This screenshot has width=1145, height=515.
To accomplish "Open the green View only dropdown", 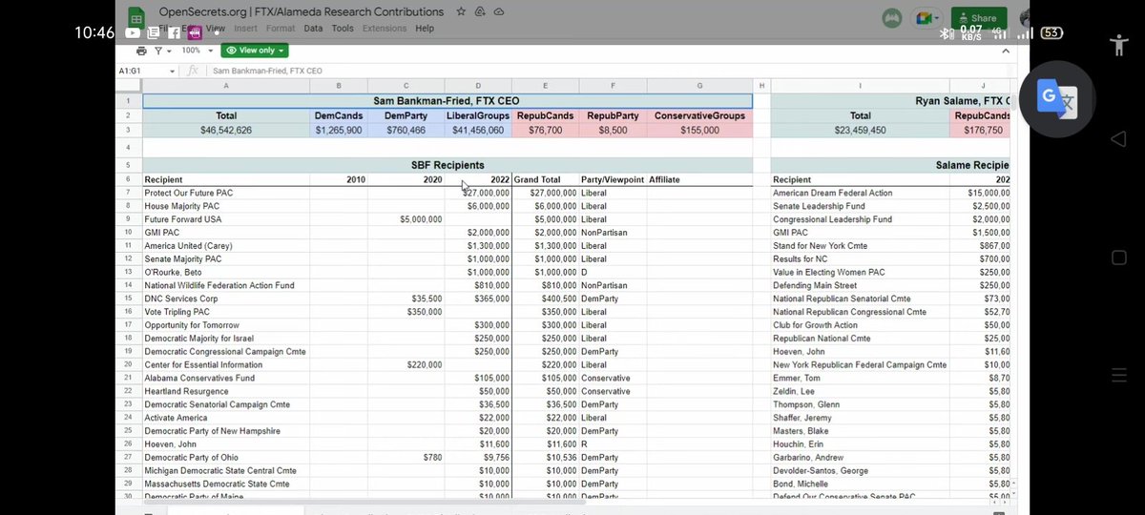I will coord(255,51).
